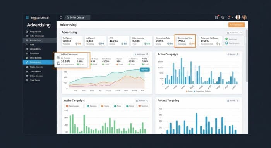The image size is (271, 148).
Task: Click the orange status dot under 538
Action: coord(117,64)
